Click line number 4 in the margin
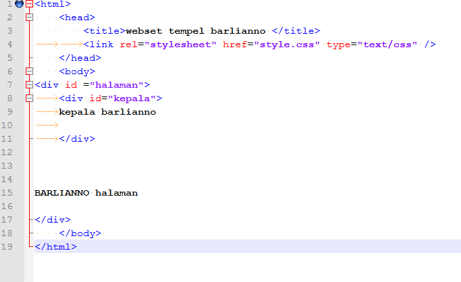461x282 pixels. tap(9, 45)
